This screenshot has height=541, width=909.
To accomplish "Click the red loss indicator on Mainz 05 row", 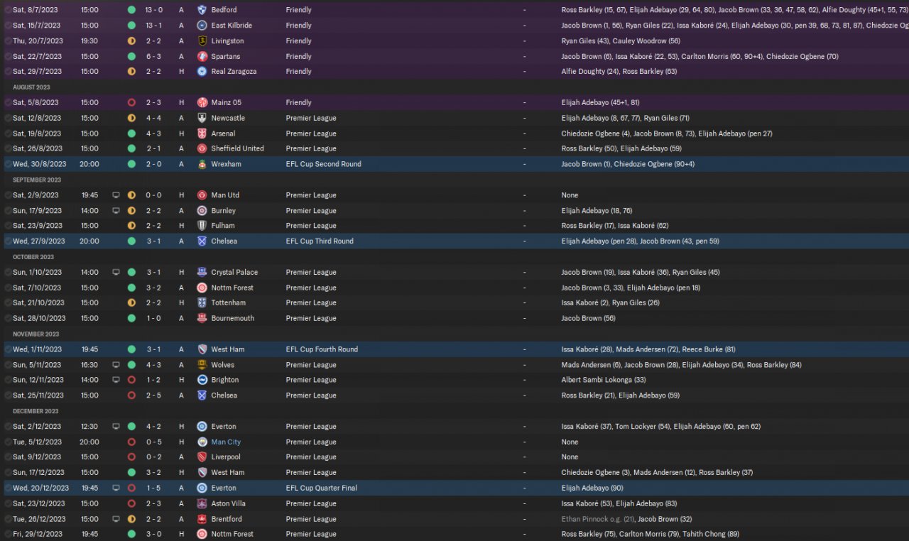I will pos(131,103).
